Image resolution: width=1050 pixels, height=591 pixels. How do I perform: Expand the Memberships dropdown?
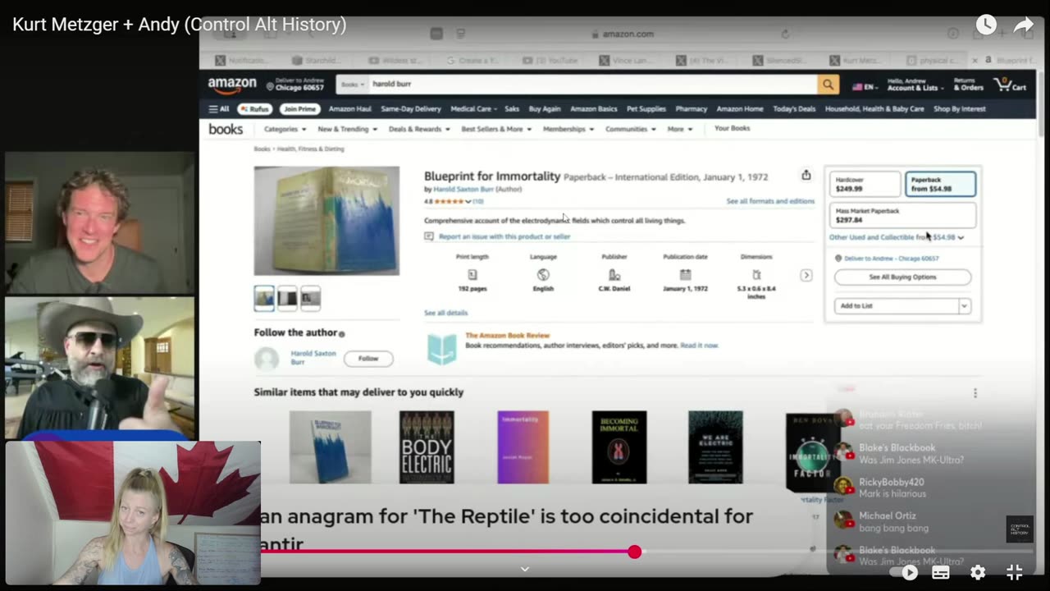(x=568, y=129)
